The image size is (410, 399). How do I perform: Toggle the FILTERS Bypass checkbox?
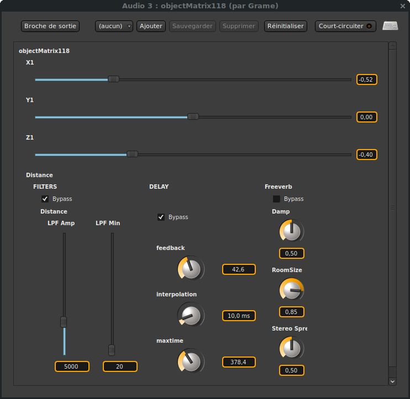click(45, 199)
